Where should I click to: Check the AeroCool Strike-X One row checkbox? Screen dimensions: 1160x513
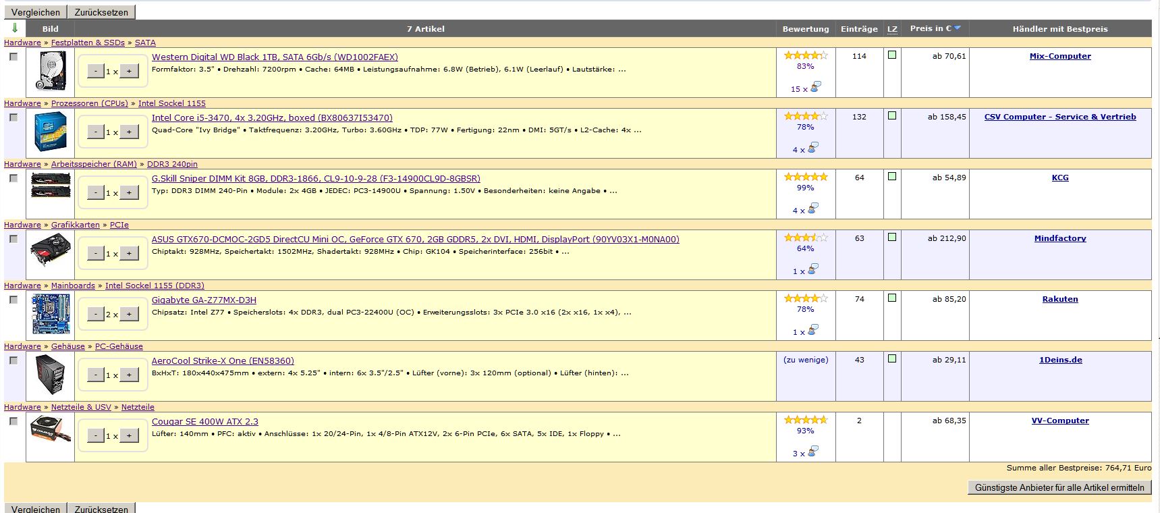coord(13,360)
